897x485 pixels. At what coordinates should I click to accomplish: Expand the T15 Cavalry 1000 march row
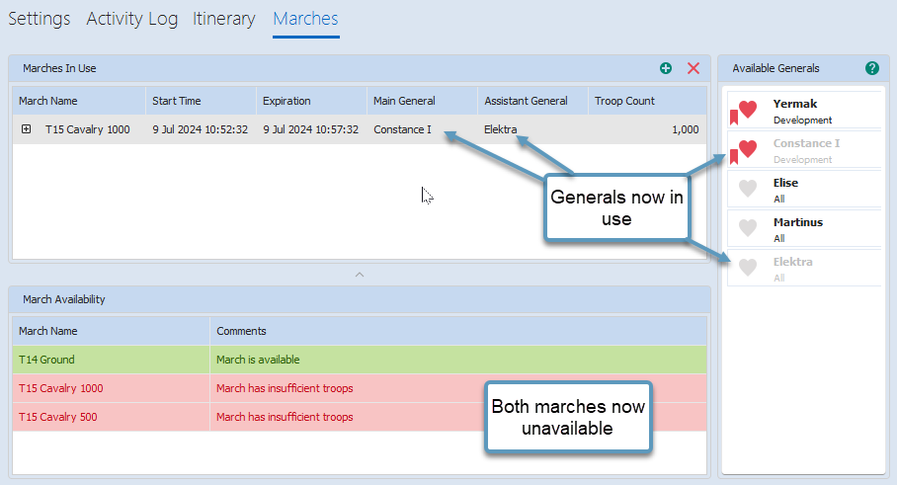[27, 129]
